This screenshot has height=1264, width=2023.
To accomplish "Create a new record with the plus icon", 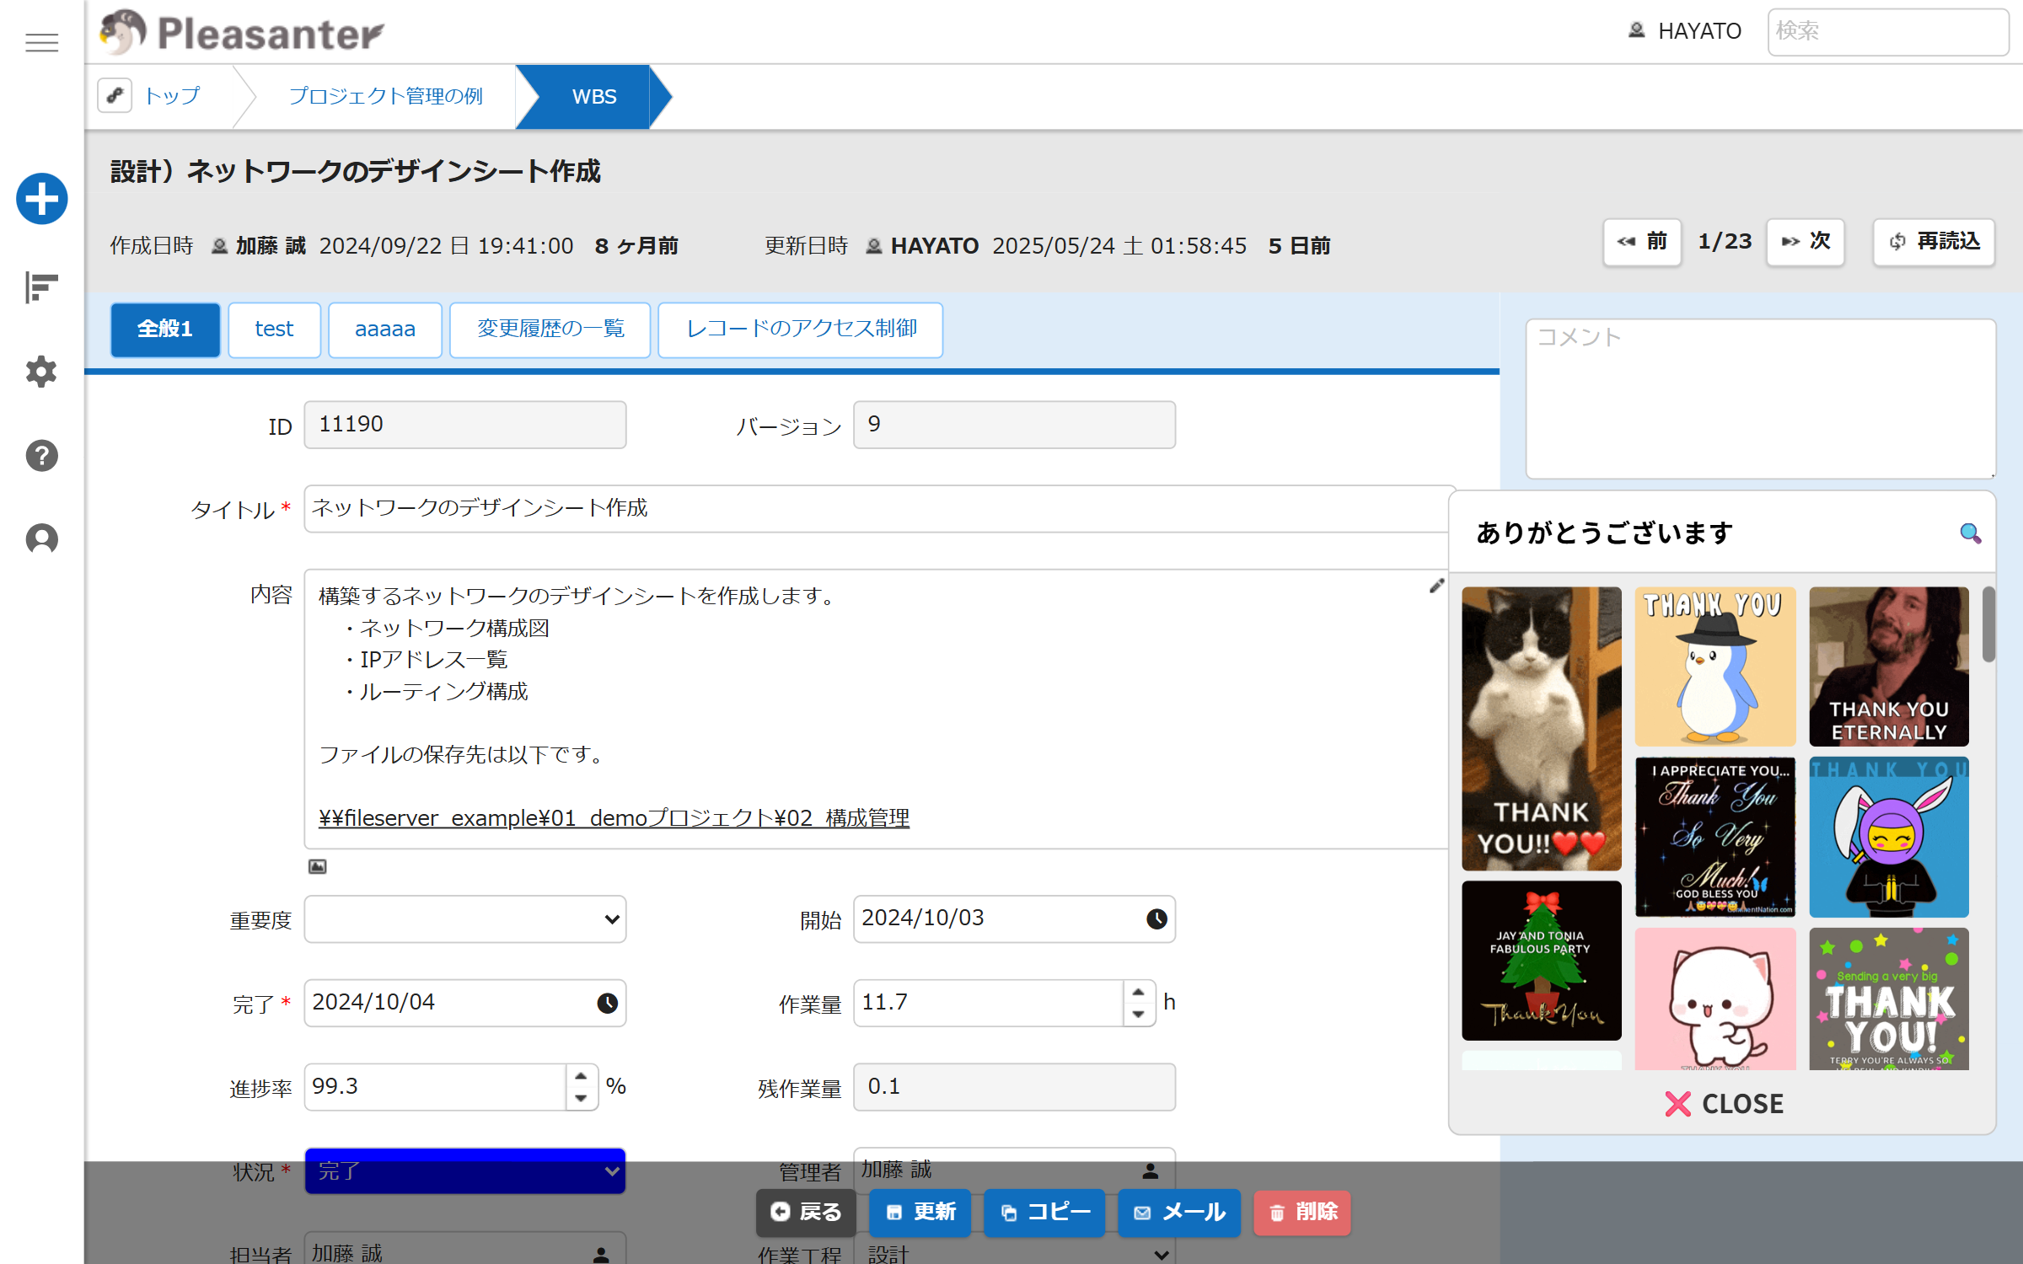I will coord(41,199).
